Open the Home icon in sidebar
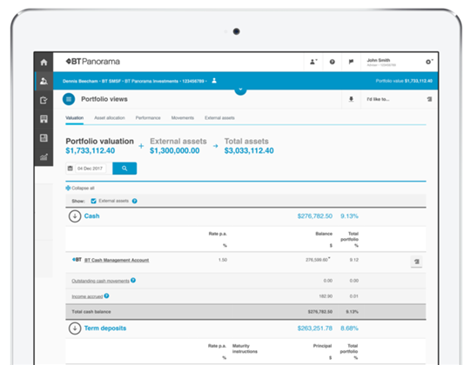The height and width of the screenshot is (365, 471). tap(44, 62)
